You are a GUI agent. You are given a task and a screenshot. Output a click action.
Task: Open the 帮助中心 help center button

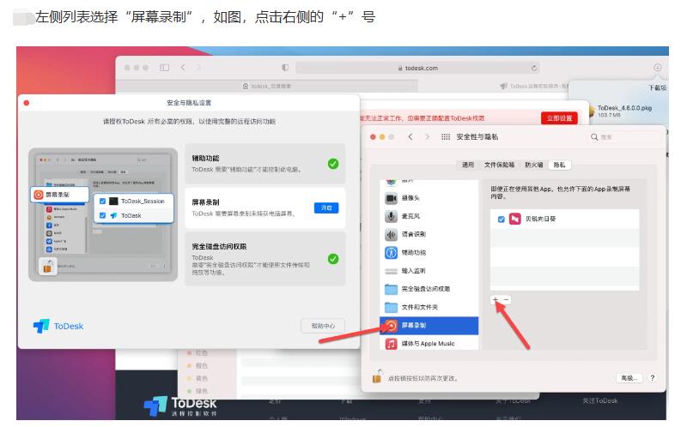point(323,326)
